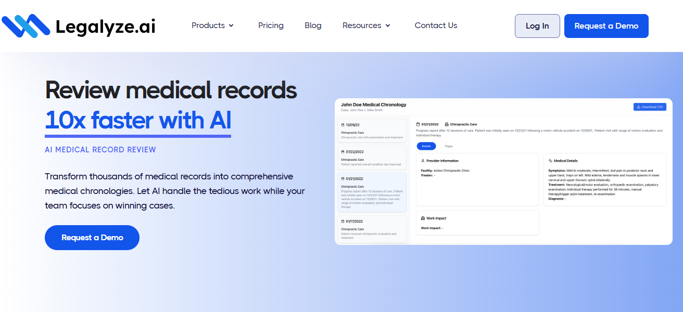The height and width of the screenshot is (312, 683).
Task: Click the calendar icon in the 01/21/2022 list card
Action: click(x=343, y=178)
